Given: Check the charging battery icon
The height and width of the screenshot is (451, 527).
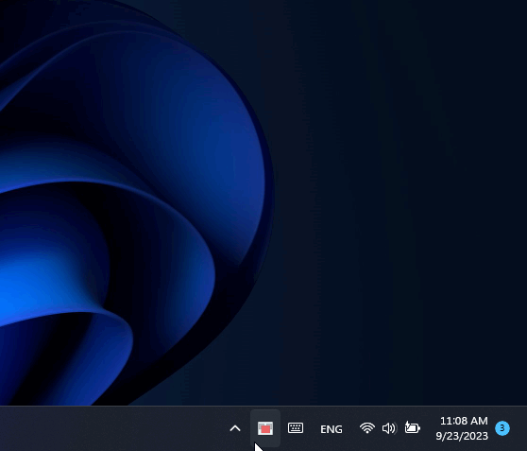Looking at the screenshot, I should pyautogui.click(x=412, y=427).
